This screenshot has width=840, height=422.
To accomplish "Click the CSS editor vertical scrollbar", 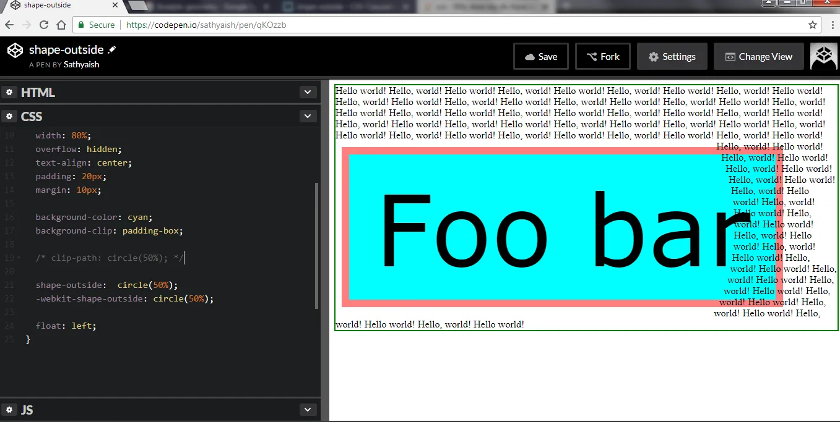I will pos(317,246).
